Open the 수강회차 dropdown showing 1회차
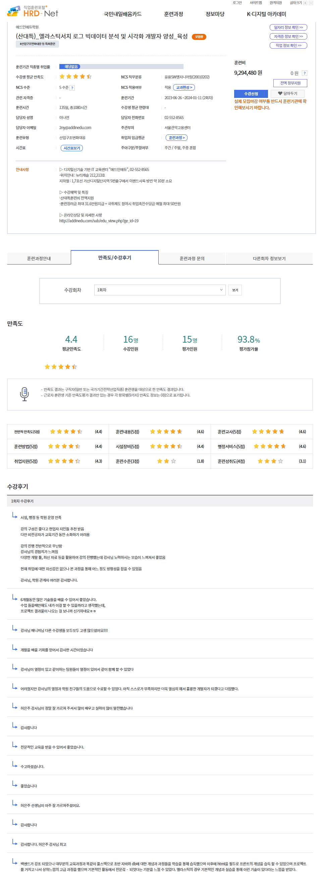Screen dimensions: 319x876 tap(160, 290)
